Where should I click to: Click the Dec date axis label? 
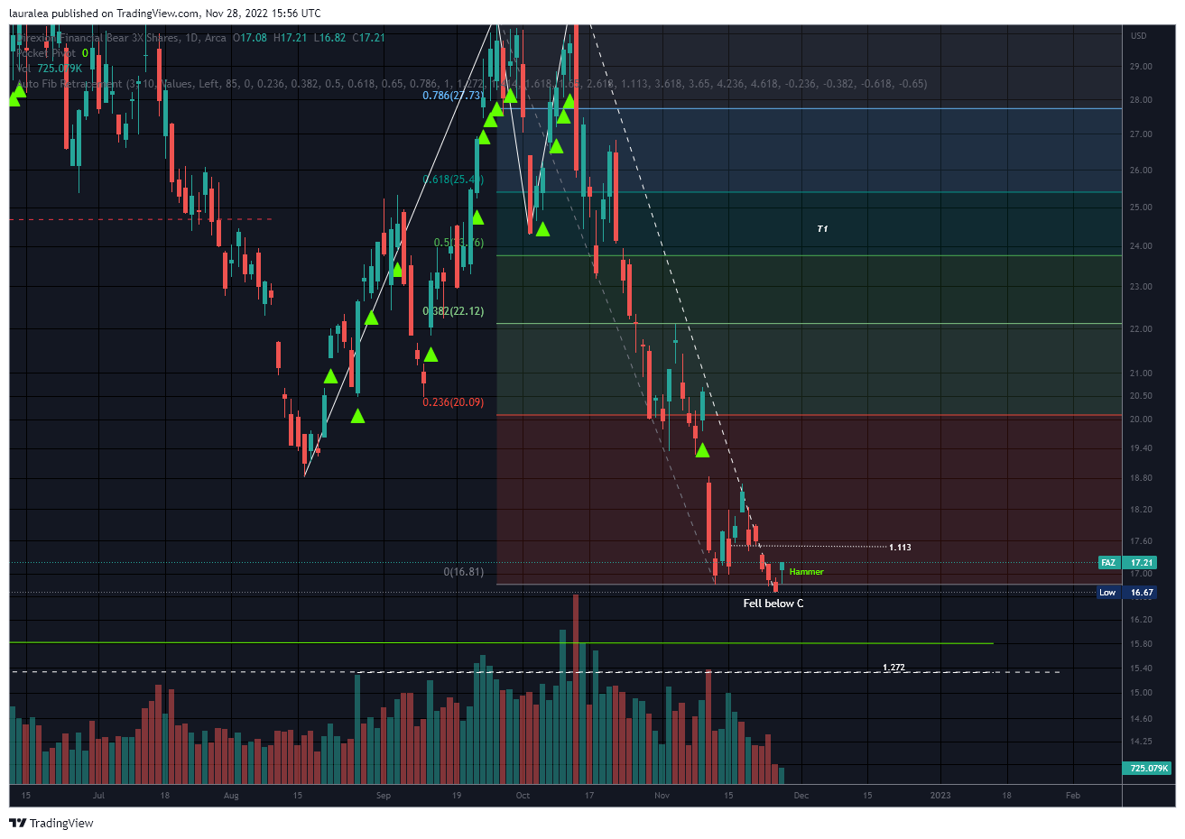click(x=801, y=796)
